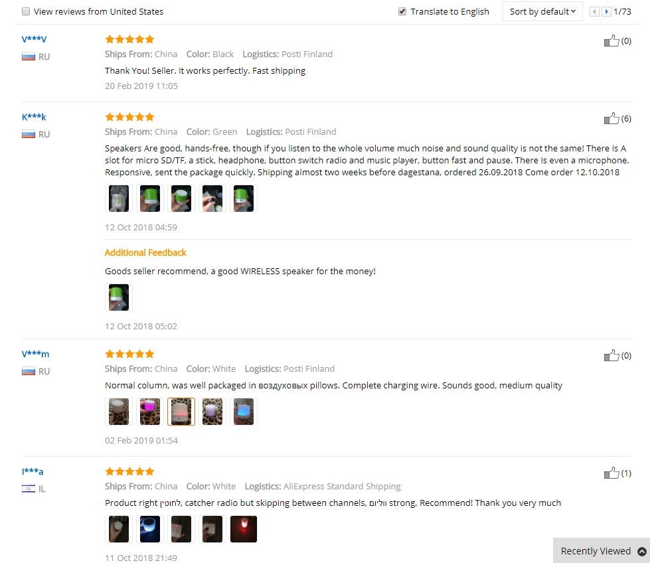
Task: Go to next review page arrow
Action: tap(606, 11)
